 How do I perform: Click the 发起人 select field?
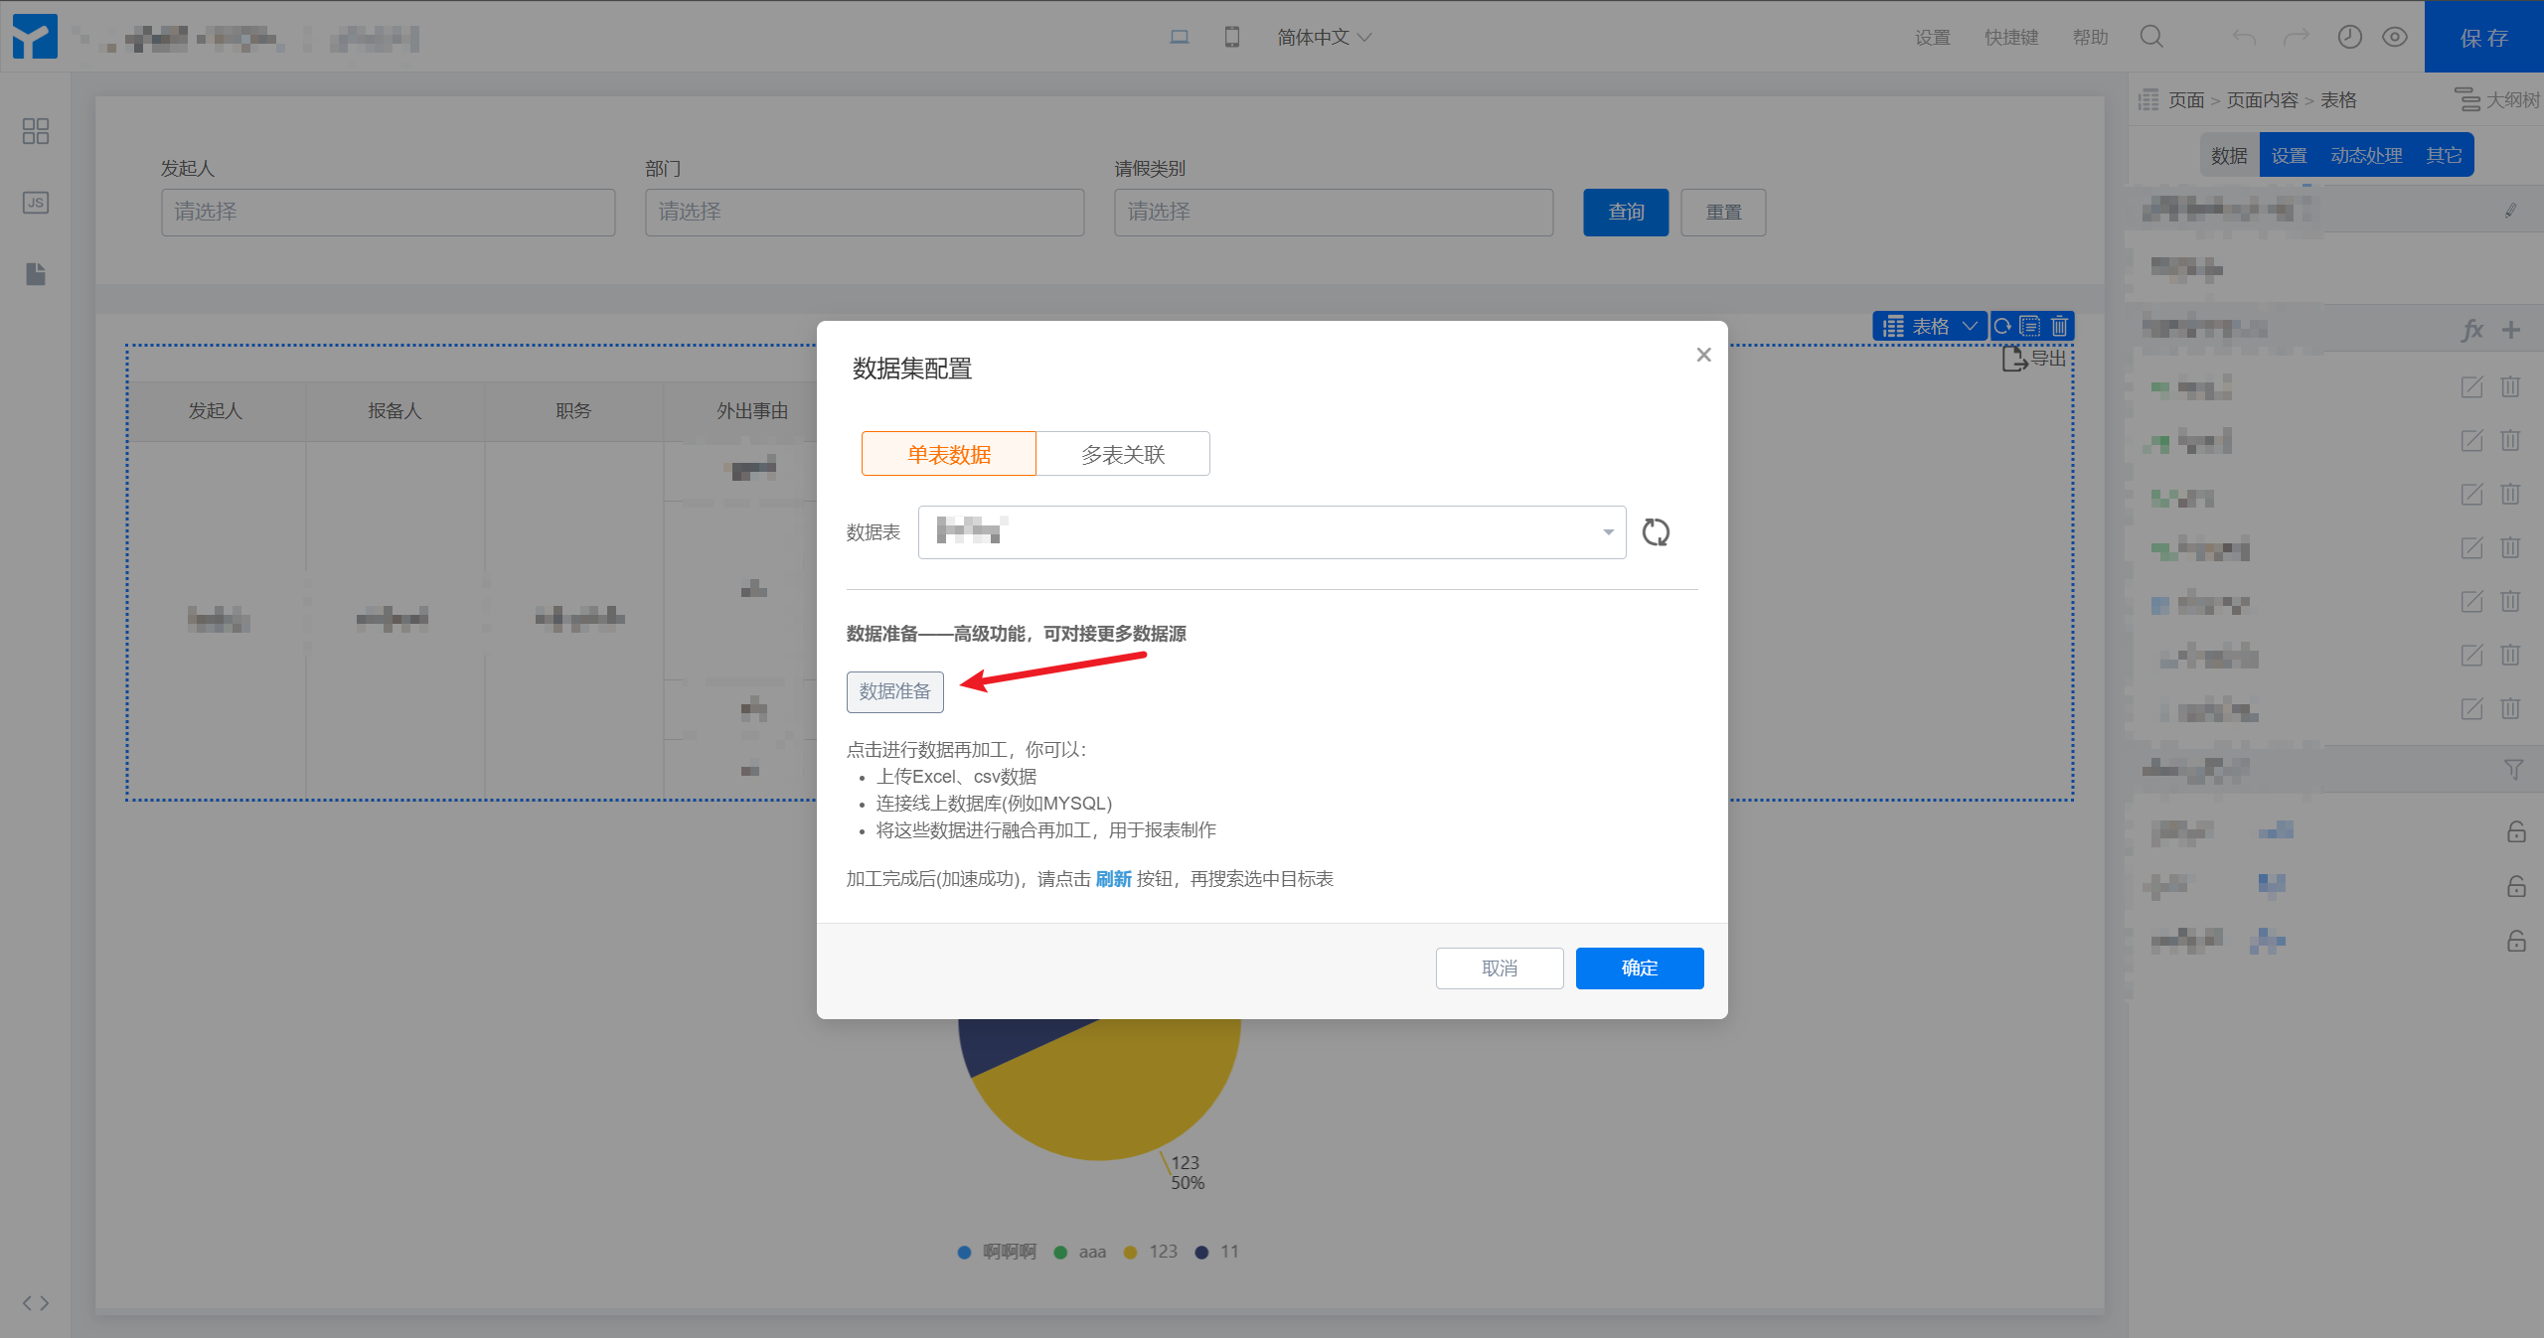coord(388,212)
